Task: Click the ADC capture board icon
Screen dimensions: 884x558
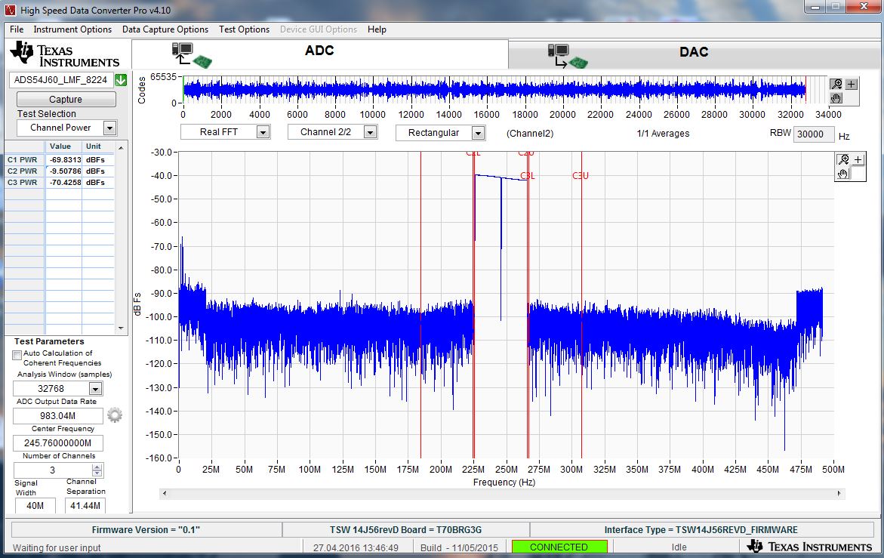Action: (x=192, y=55)
